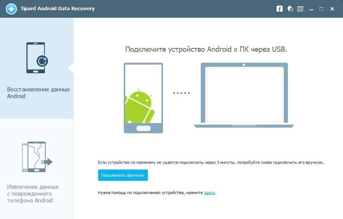343x219 pixels.
Task: Open the menu list icon in title bar
Action: (x=300, y=9)
